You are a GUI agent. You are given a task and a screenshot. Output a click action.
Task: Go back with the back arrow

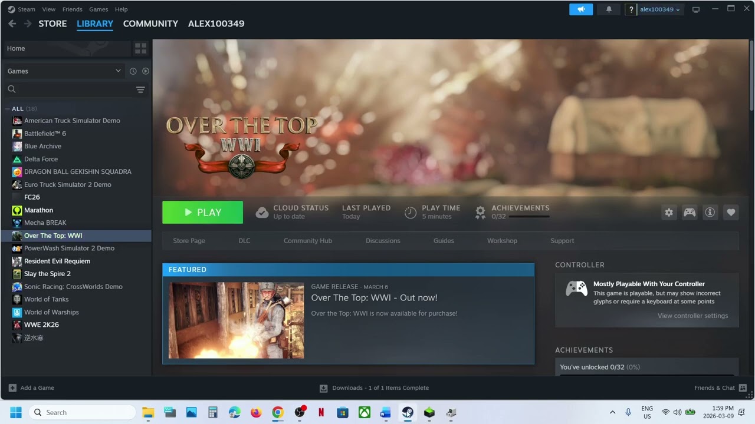(12, 24)
